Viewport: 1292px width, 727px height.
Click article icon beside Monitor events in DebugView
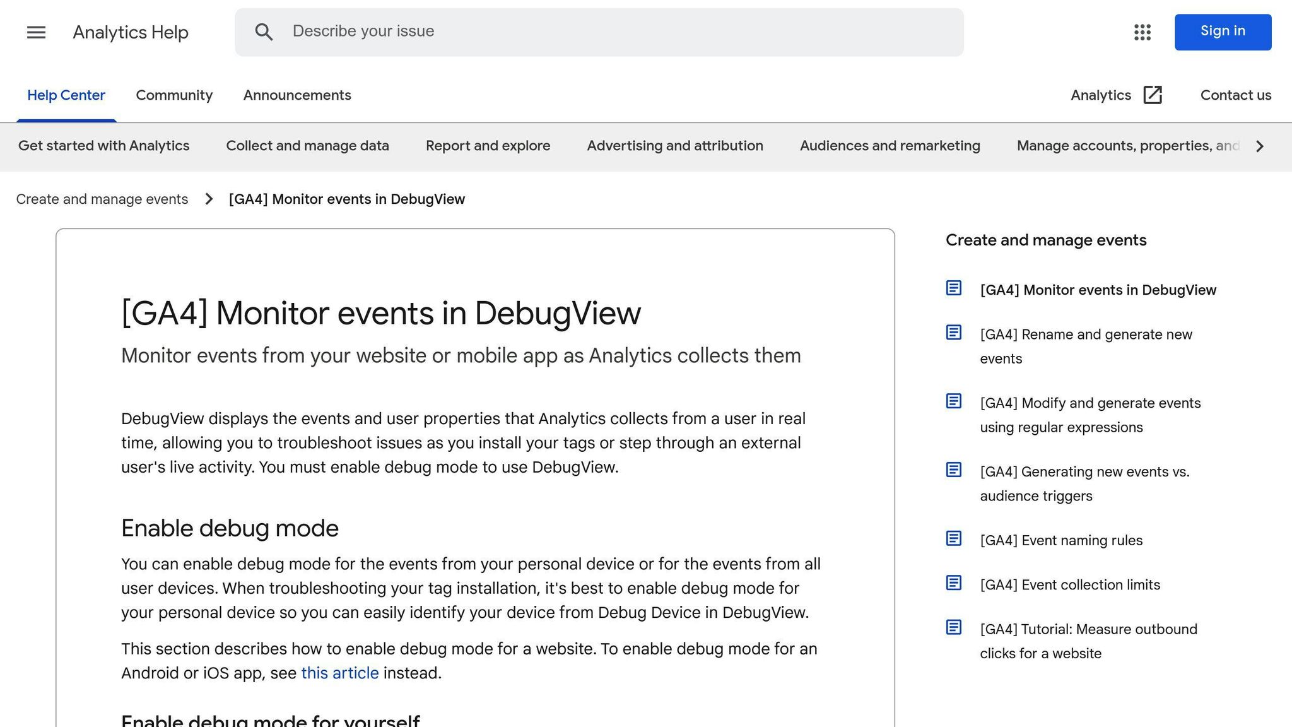954,288
